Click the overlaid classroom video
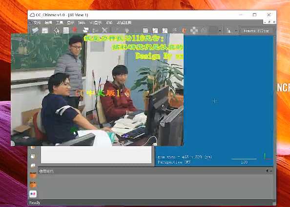This screenshot has width=290, height=207. pyautogui.click(x=97, y=90)
